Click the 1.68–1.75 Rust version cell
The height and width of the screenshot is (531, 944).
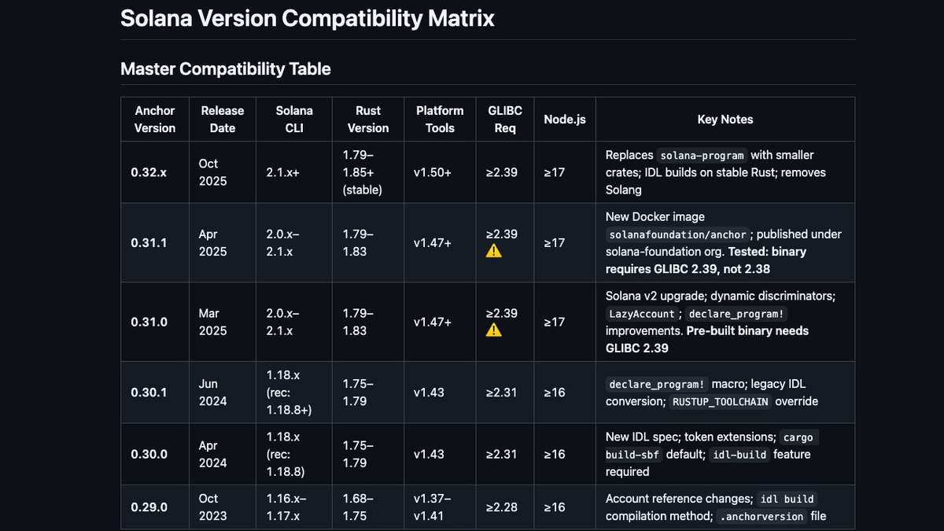[x=368, y=507]
